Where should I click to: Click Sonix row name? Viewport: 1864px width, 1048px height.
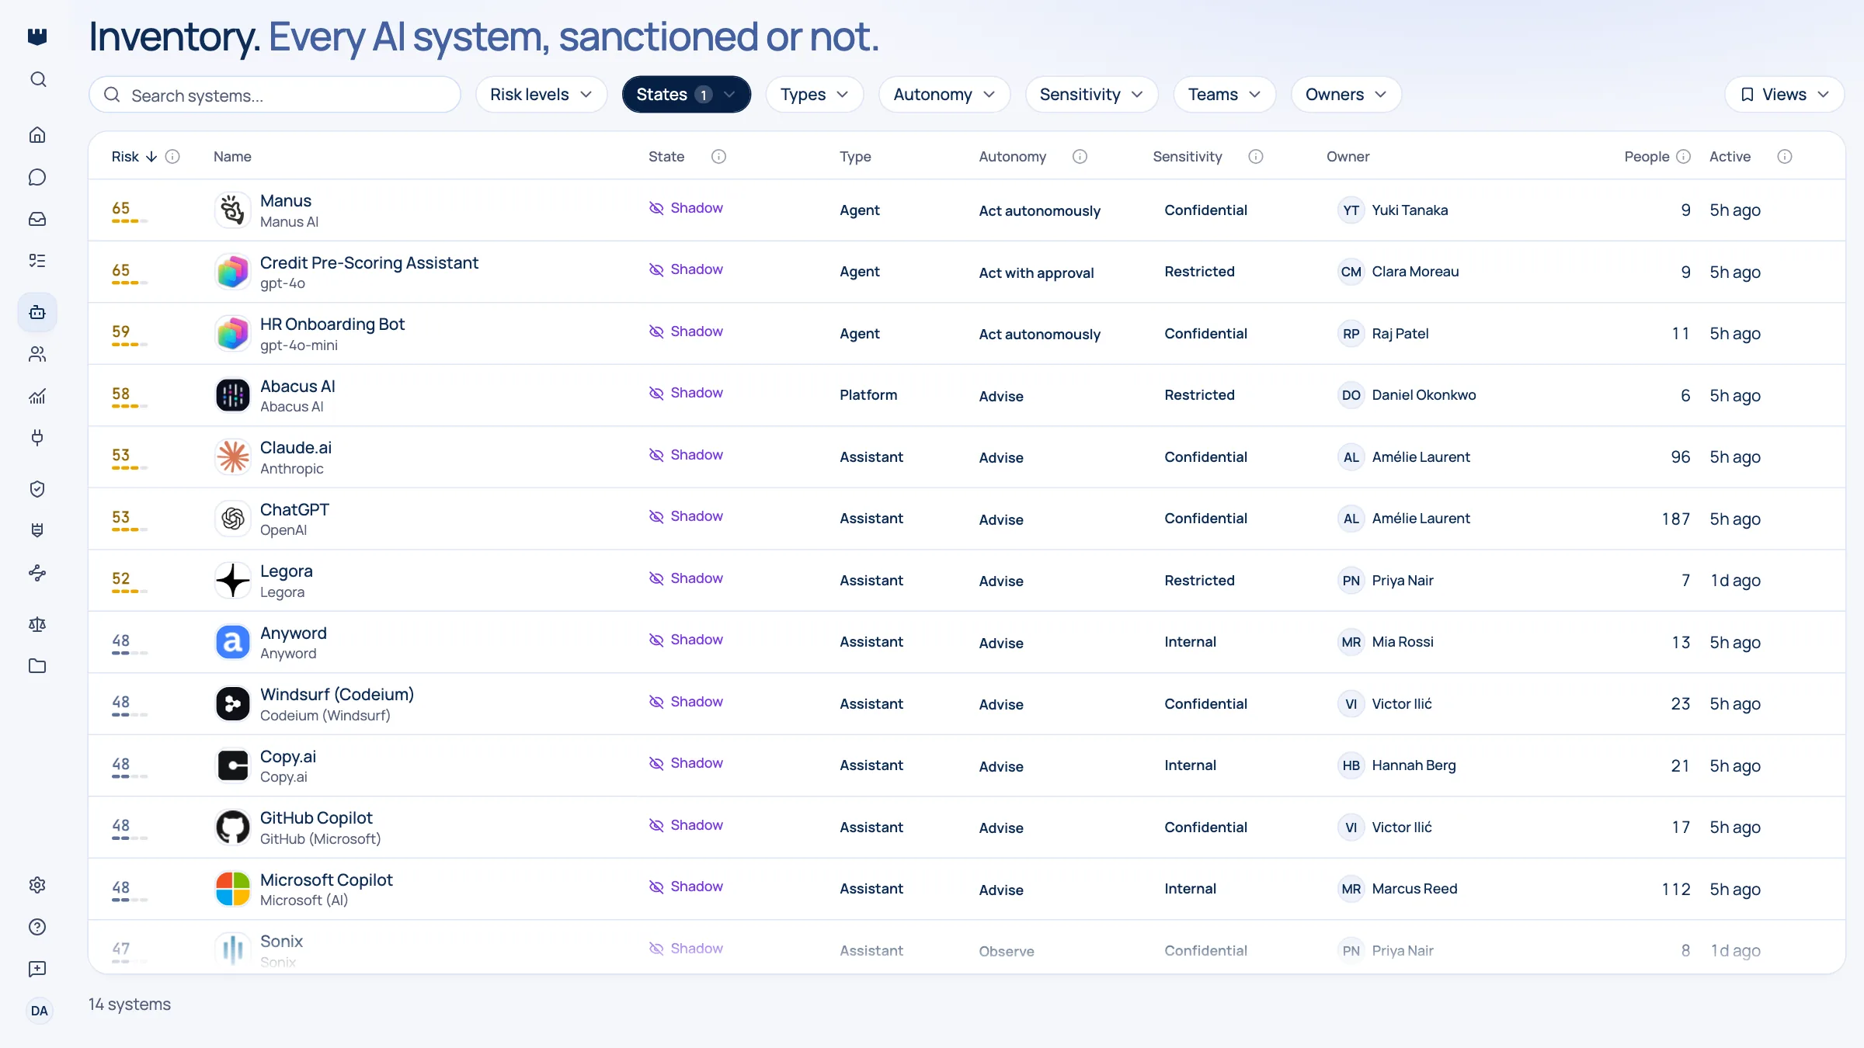pos(281,942)
